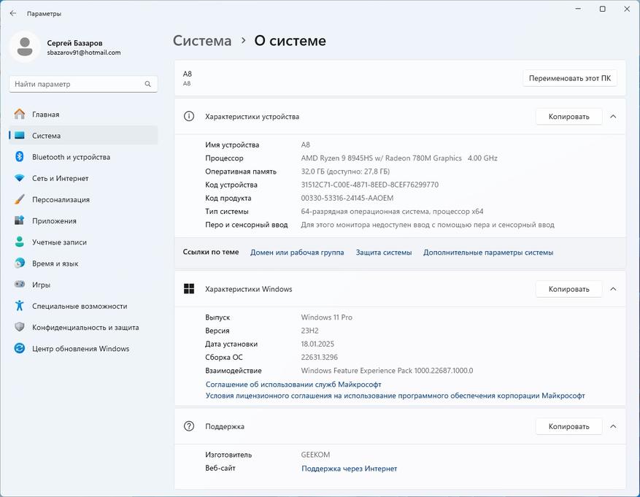
Task: Click the Центр обновления Windows icon
Action: [x=20, y=349]
